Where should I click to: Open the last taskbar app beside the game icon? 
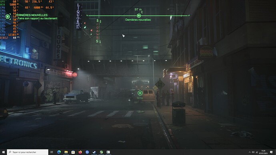click(108, 152)
